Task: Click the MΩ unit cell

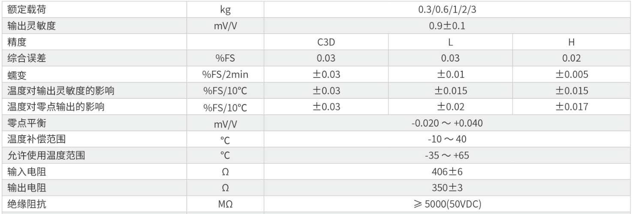Action: tap(225, 205)
